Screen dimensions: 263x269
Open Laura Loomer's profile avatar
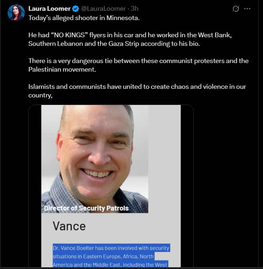click(x=16, y=13)
